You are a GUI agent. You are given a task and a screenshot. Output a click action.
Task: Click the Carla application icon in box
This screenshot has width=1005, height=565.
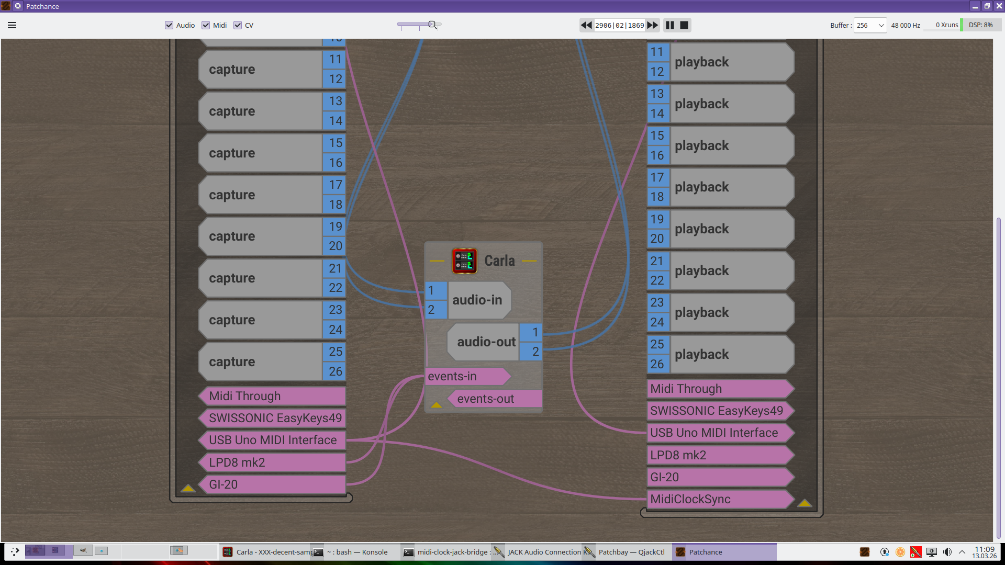pyautogui.click(x=464, y=261)
